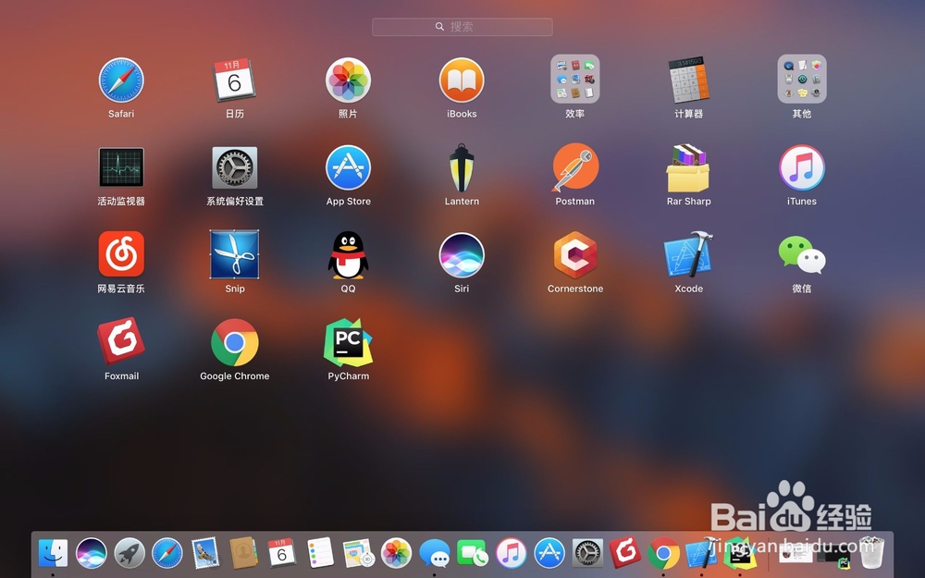Open Reminders in the Dock
The width and height of the screenshot is (925, 578).
[320, 553]
